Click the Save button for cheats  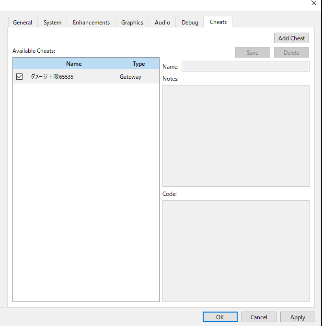(253, 53)
